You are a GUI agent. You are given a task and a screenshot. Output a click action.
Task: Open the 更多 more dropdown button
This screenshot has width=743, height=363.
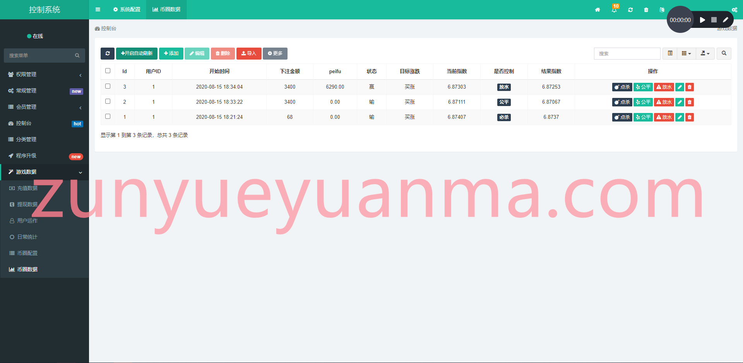(x=275, y=53)
